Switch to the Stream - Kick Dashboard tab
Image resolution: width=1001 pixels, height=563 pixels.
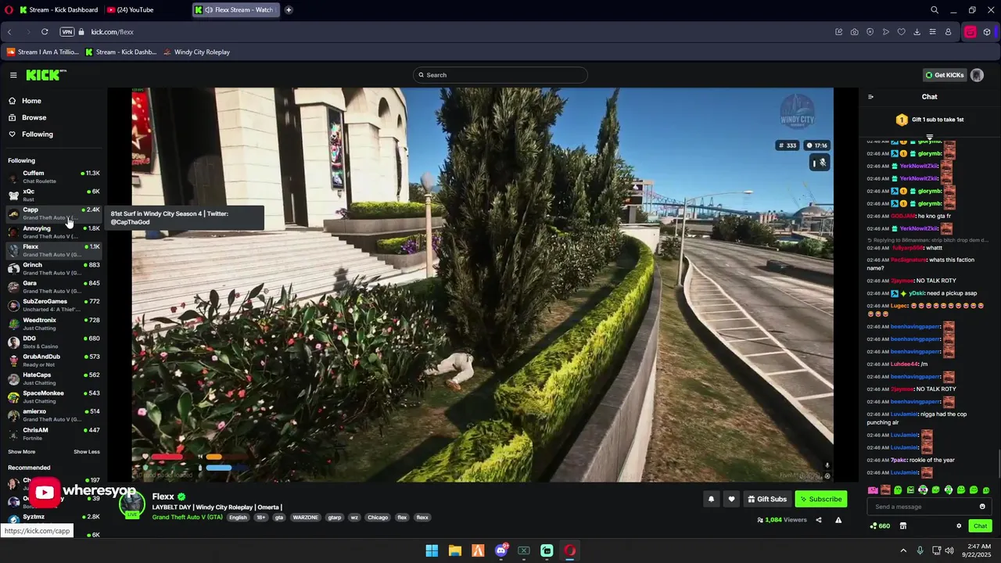pyautogui.click(x=59, y=10)
